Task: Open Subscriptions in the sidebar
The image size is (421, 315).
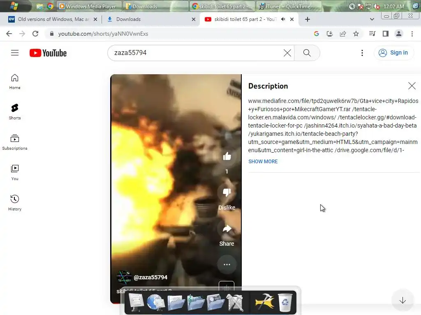Action: [15, 142]
